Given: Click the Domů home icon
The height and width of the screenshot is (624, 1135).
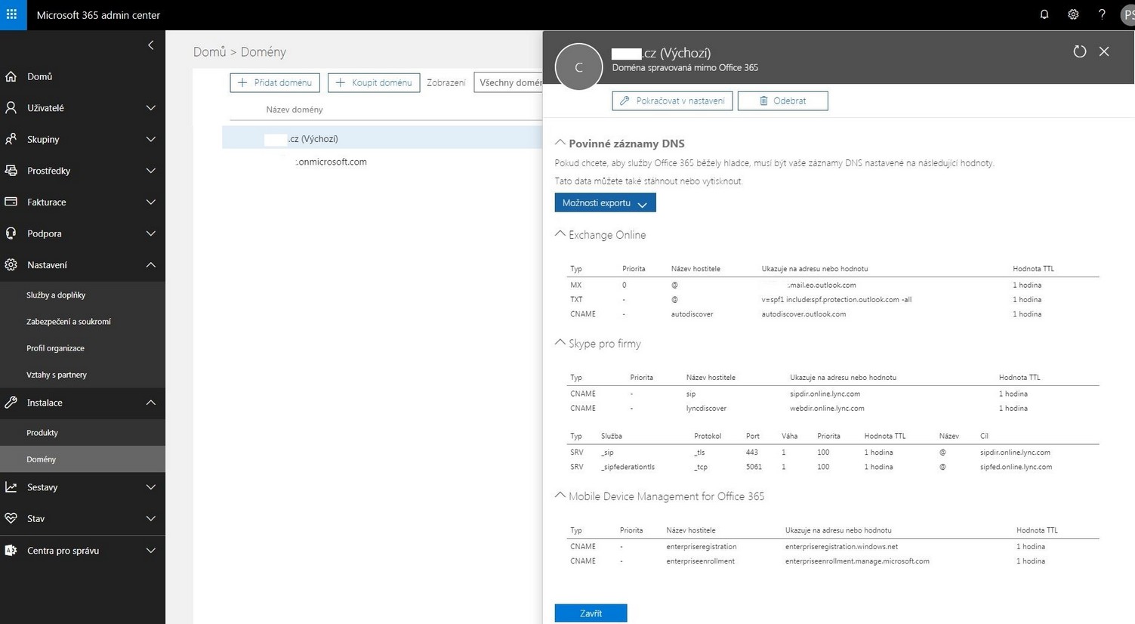Looking at the screenshot, I should (x=11, y=76).
